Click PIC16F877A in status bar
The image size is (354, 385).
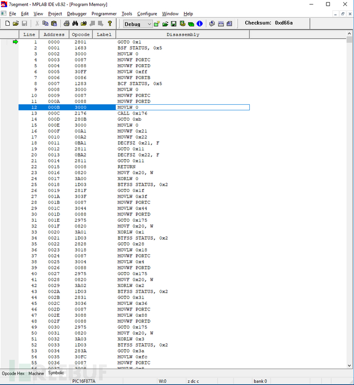point(84,381)
